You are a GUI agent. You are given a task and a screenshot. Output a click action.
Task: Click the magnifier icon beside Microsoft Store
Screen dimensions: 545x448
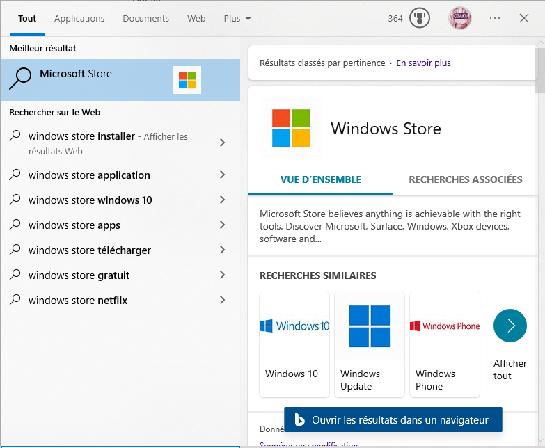tap(20, 79)
